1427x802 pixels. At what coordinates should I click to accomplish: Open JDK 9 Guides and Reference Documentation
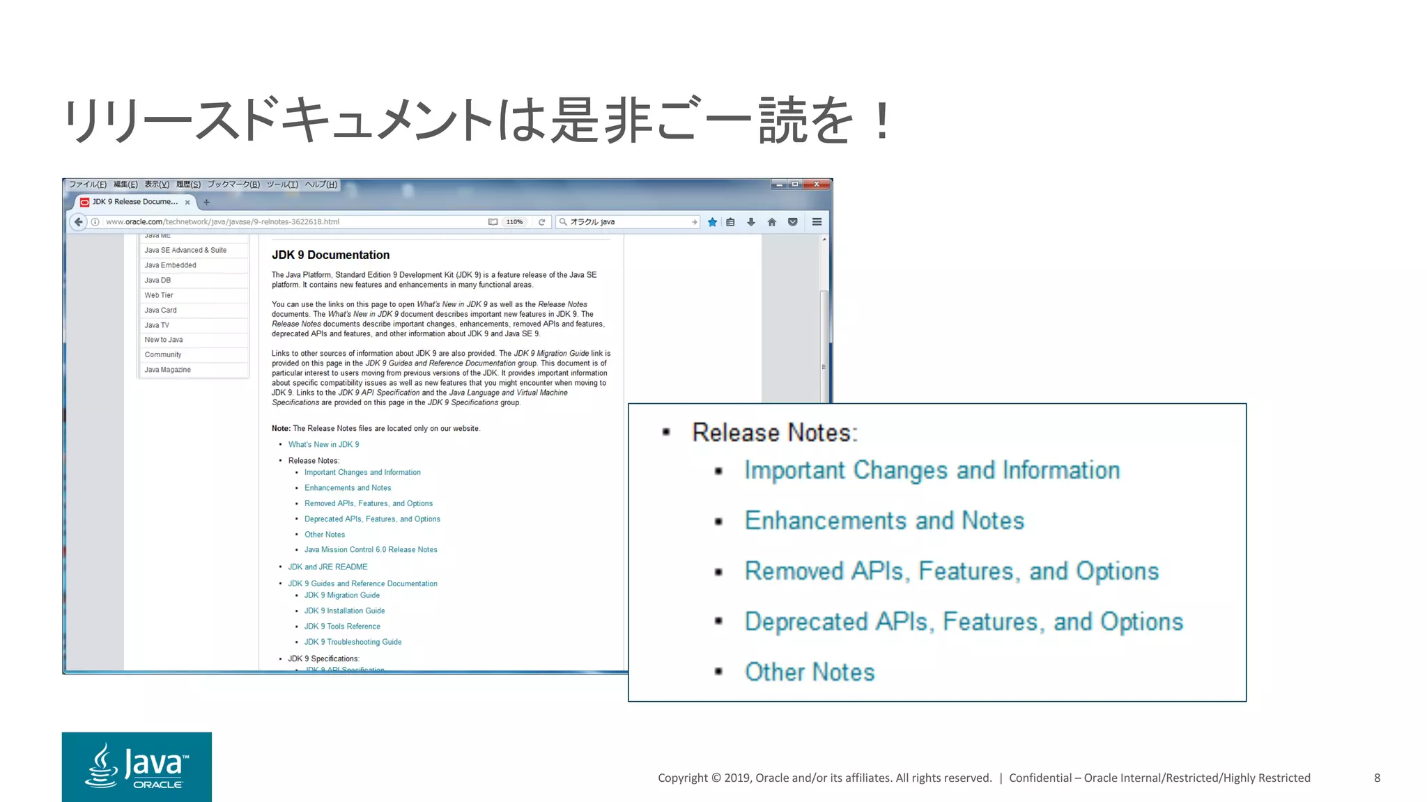tap(362, 584)
